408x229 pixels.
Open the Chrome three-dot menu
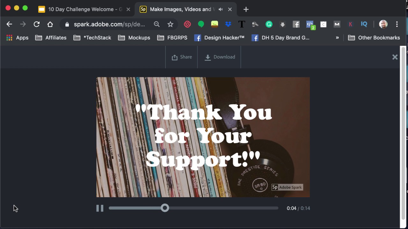(x=397, y=24)
